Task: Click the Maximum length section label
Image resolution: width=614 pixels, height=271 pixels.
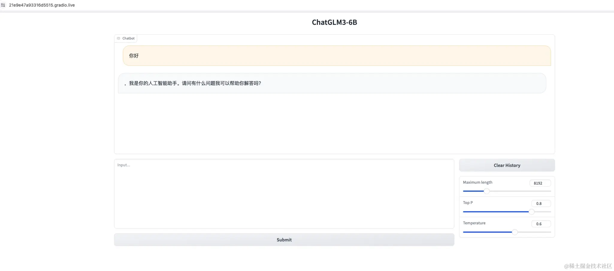Action: [477, 182]
